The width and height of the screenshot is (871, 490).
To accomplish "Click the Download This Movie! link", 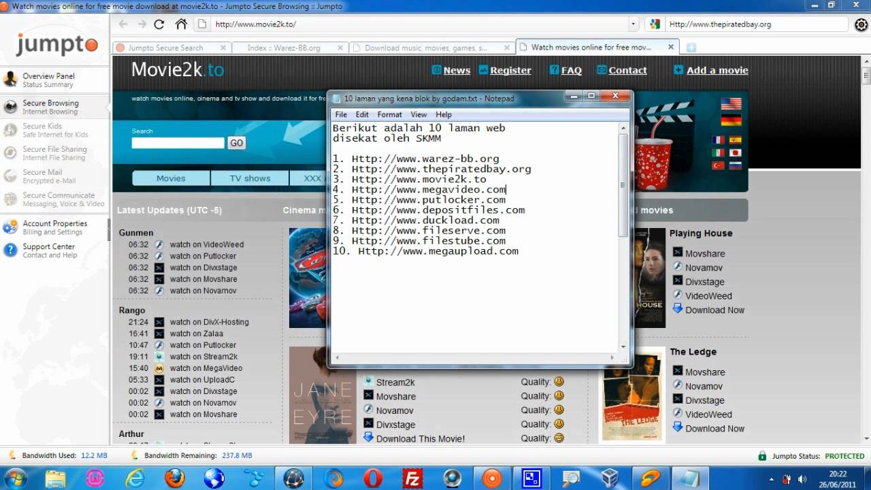I will [x=421, y=439].
